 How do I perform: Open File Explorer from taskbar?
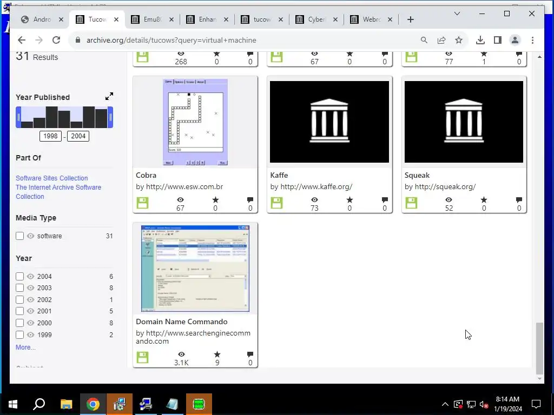pyautogui.click(x=66, y=404)
